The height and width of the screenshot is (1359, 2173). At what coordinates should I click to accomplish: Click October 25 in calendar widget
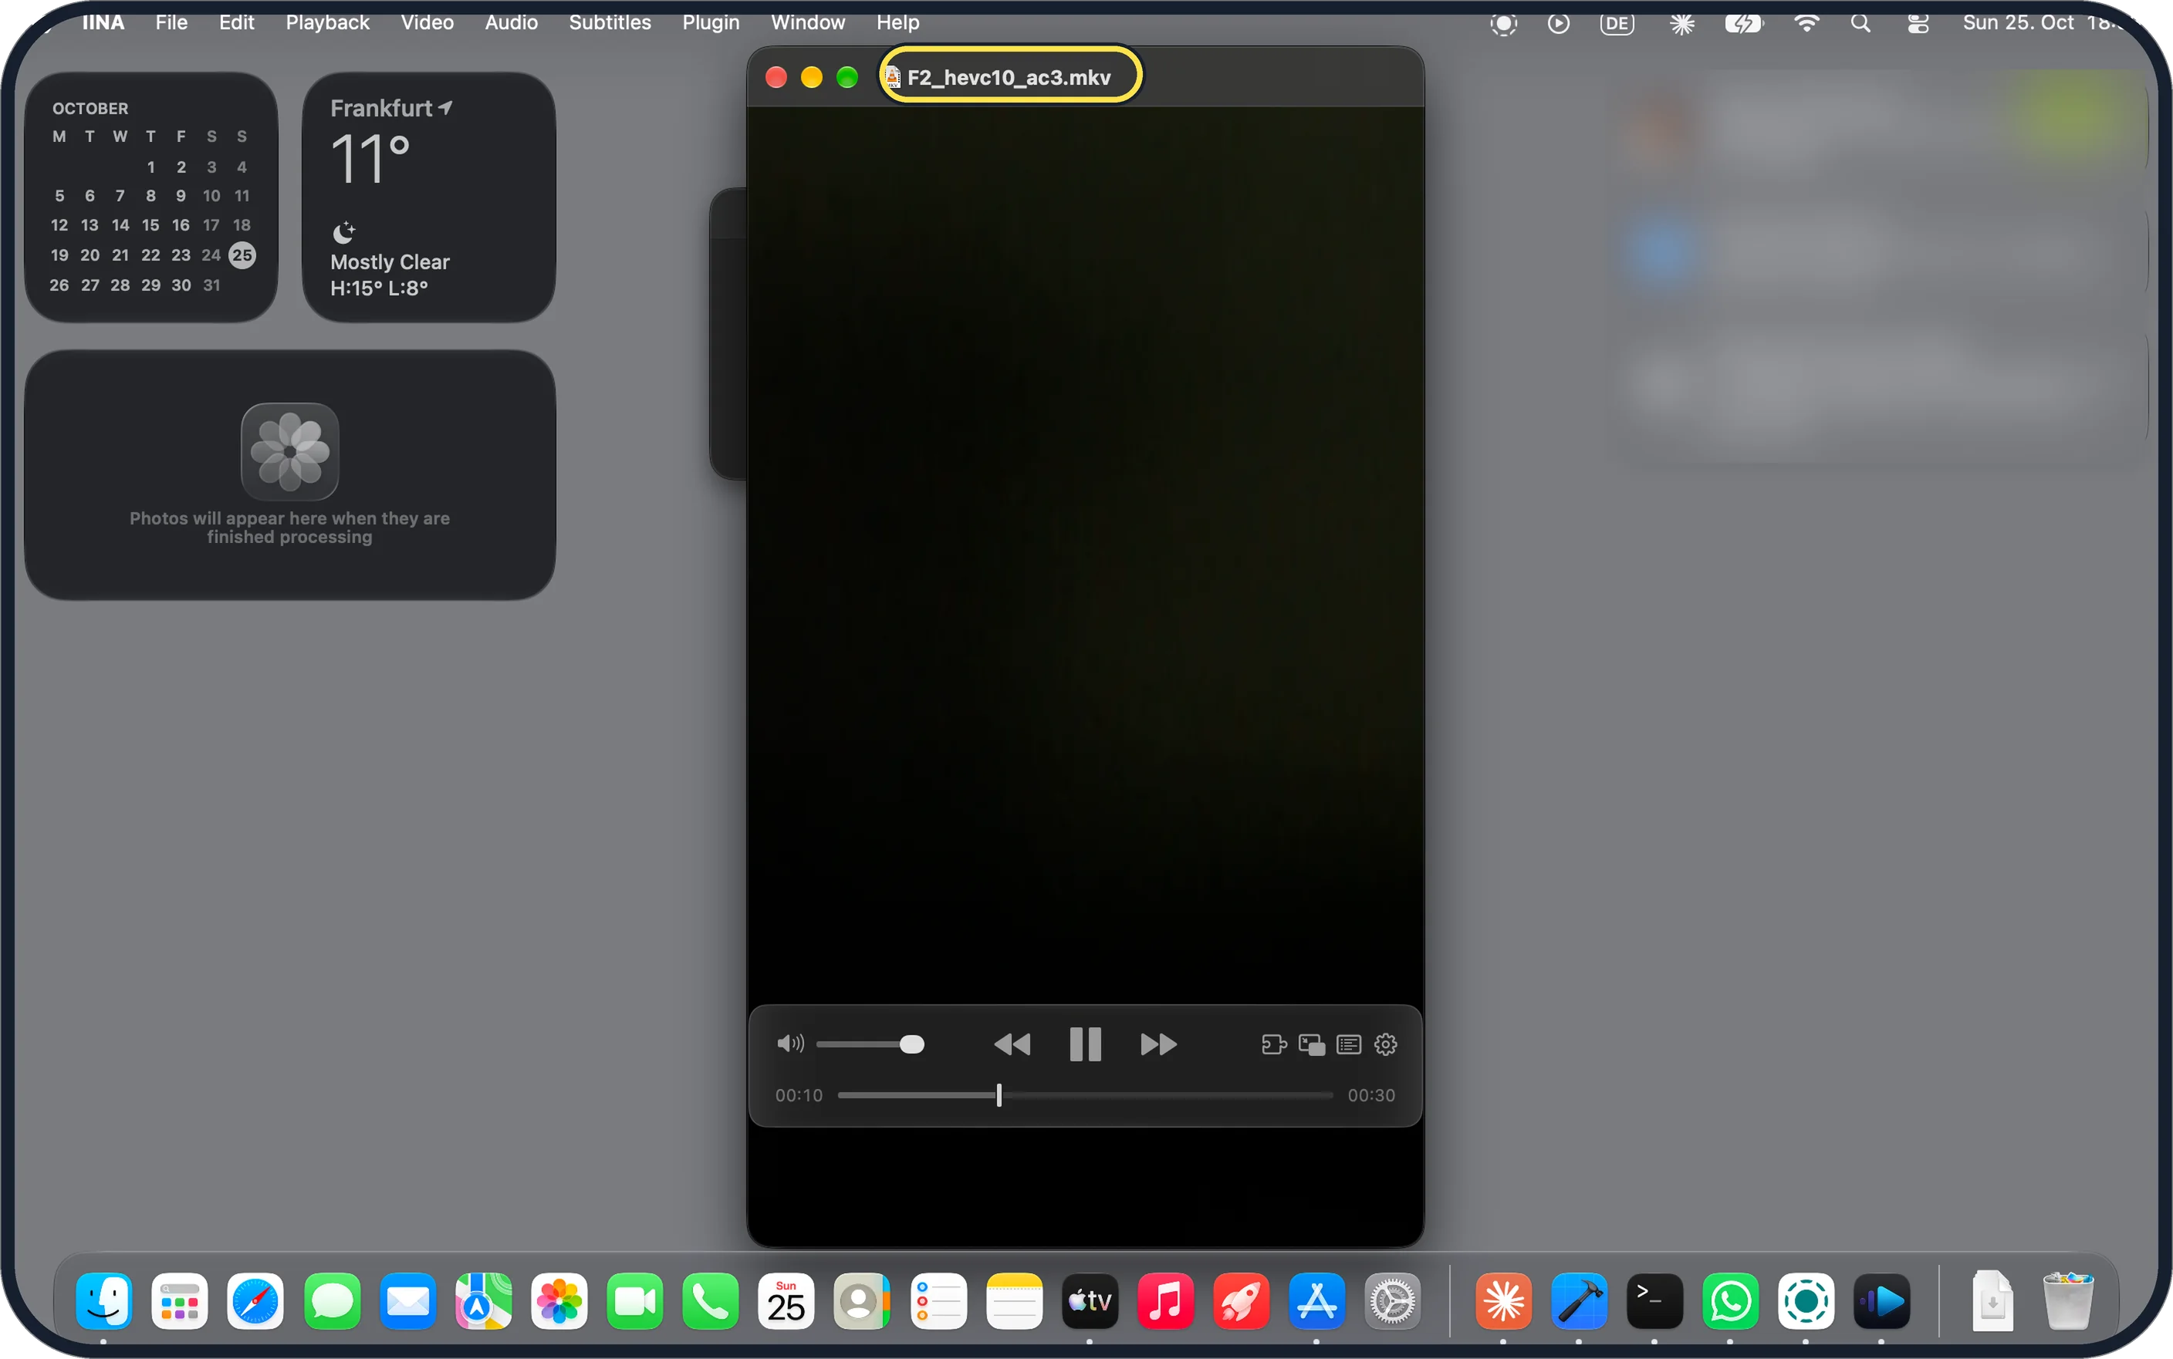coord(242,255)
